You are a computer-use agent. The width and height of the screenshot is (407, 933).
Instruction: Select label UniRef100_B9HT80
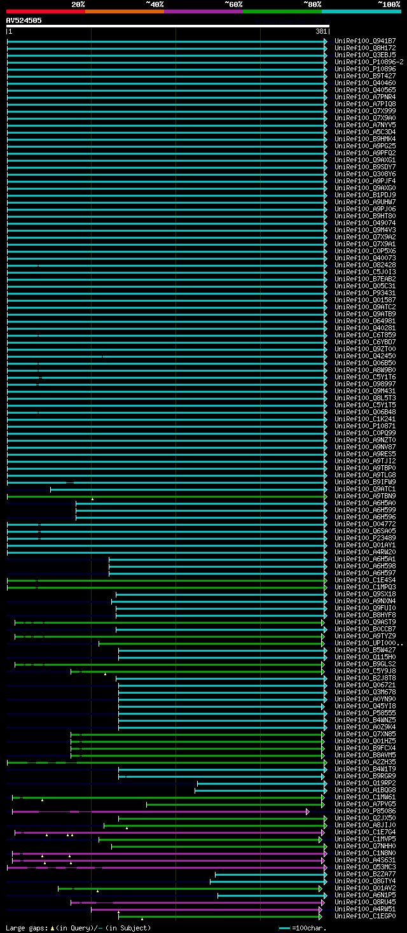click(x=366, y=216)
